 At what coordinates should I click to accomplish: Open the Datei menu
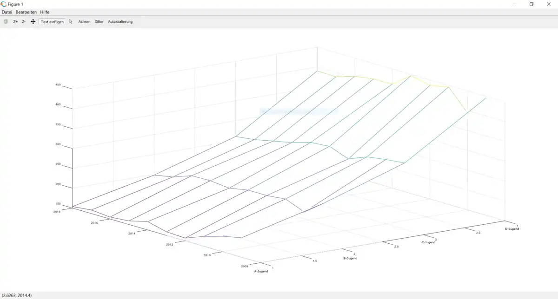coord(7,12)
